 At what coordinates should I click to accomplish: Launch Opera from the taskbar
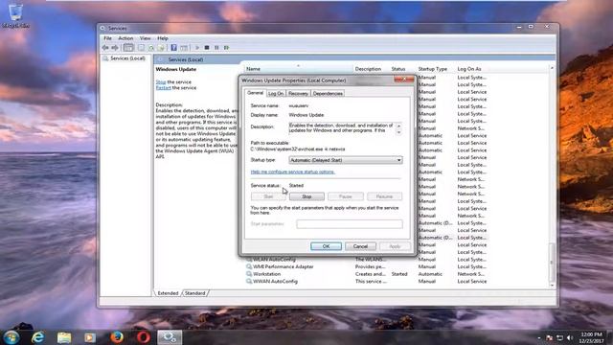[x=143, y=337]
